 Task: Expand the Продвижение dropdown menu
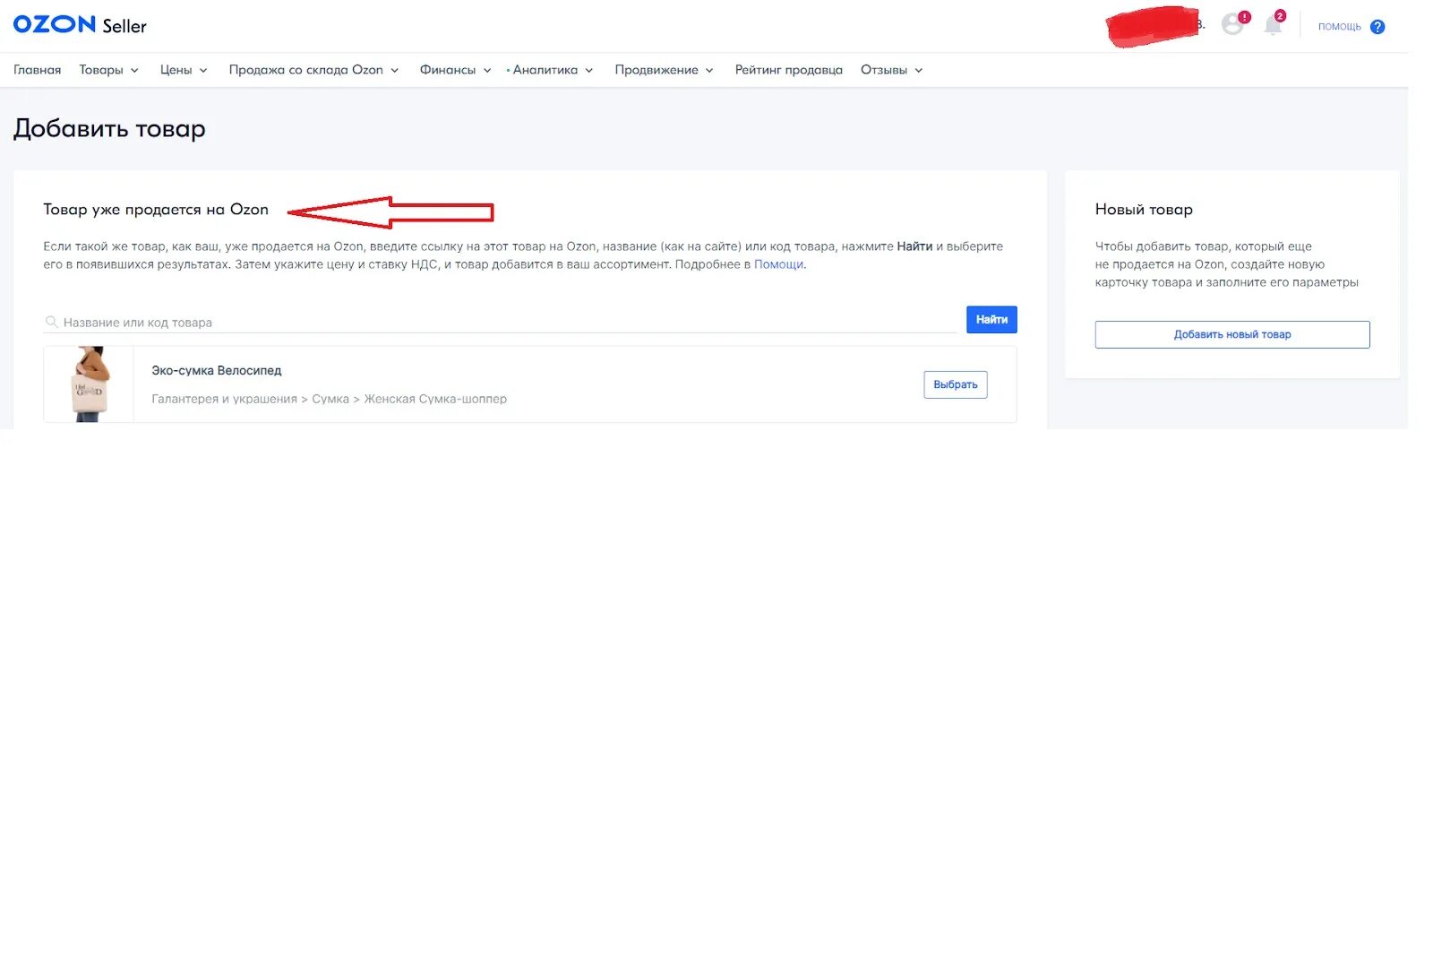(664, 70)
